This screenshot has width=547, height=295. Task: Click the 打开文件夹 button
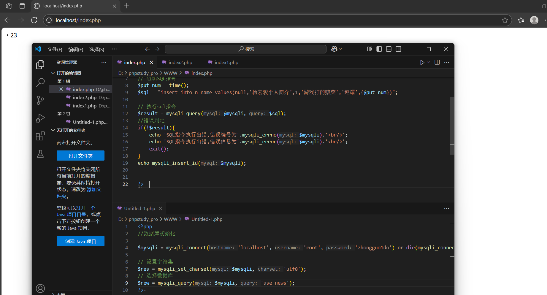(80, 156)
